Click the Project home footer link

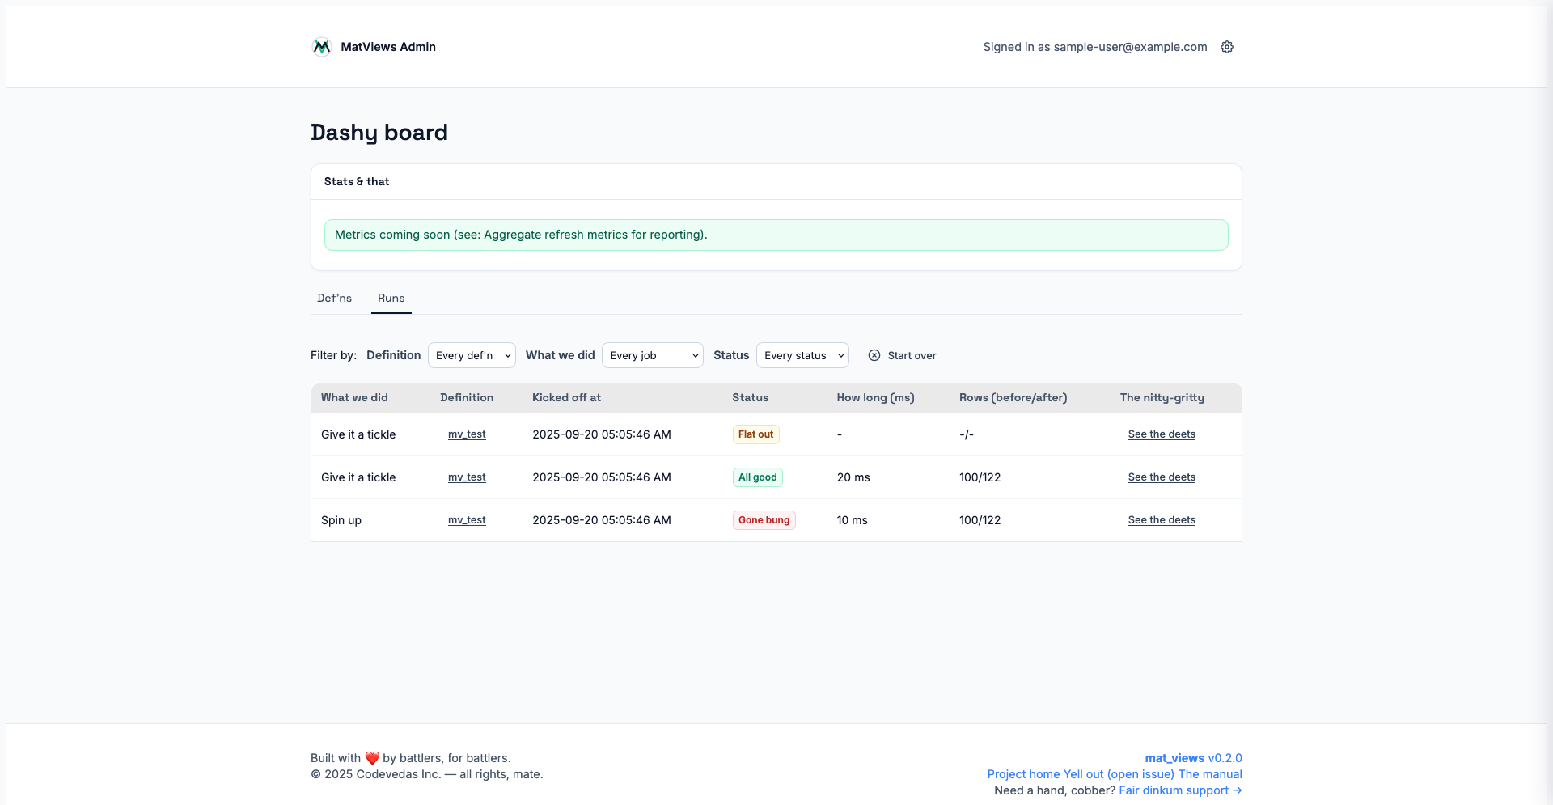1023,774
